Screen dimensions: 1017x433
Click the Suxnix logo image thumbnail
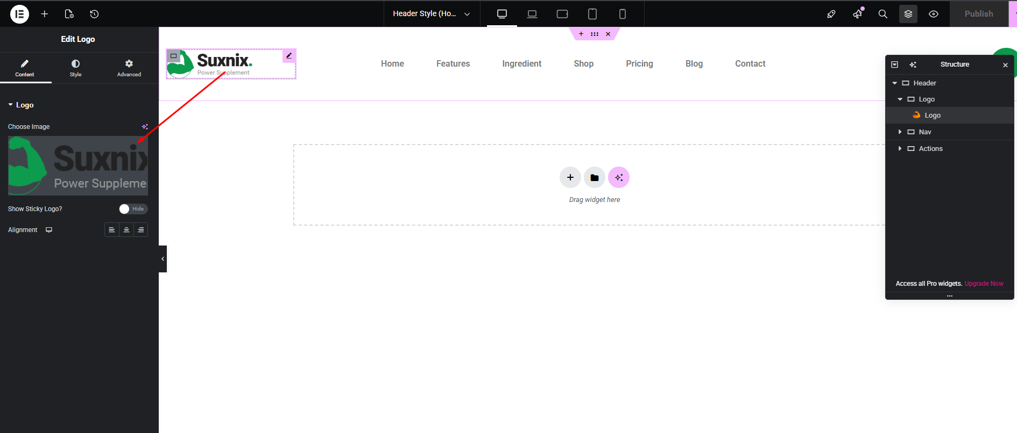pos(78,165)
